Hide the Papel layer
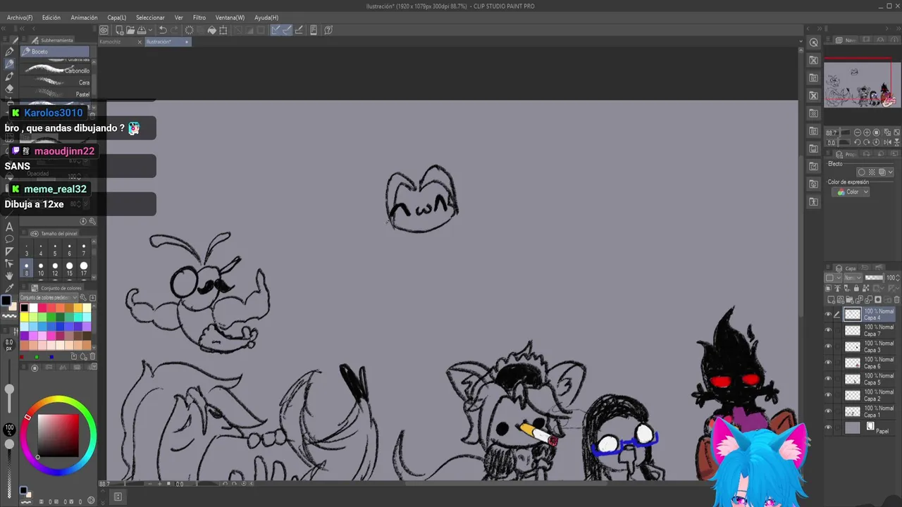Image resolution: width=902 pixels, height=507 pixels. (828, 427)
